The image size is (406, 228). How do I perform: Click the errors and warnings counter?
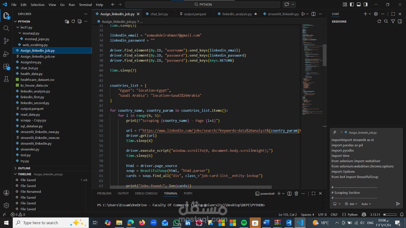click(x=18, y=215)
